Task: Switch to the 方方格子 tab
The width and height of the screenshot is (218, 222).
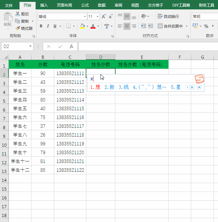Action: tap(156, 5)
